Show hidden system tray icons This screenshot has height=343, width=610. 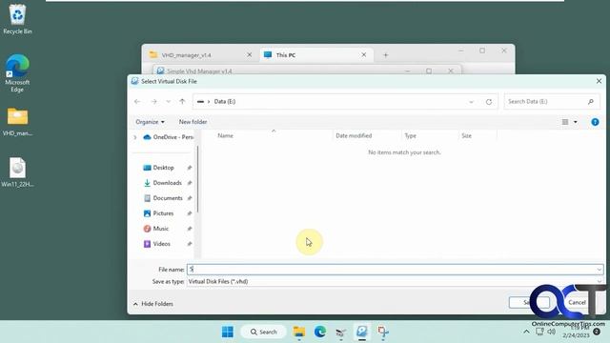(526, 332)
